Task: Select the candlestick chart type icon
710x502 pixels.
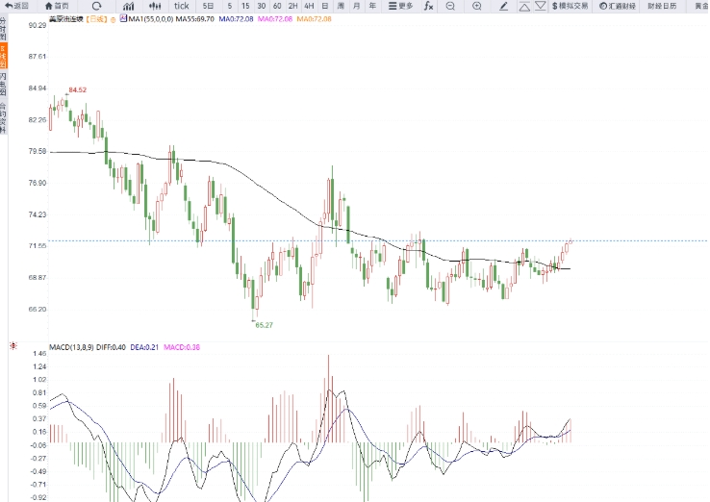Action: pos(153,6)
